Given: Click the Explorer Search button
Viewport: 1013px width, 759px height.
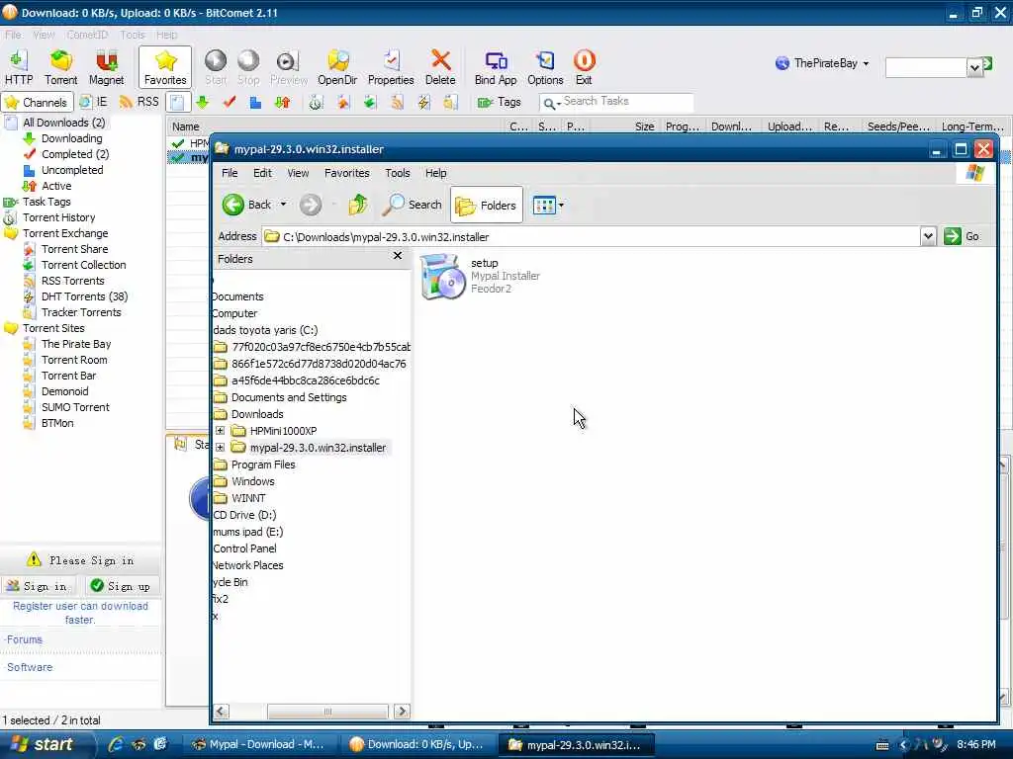Looking at the screenshot, I should point(413,205).
